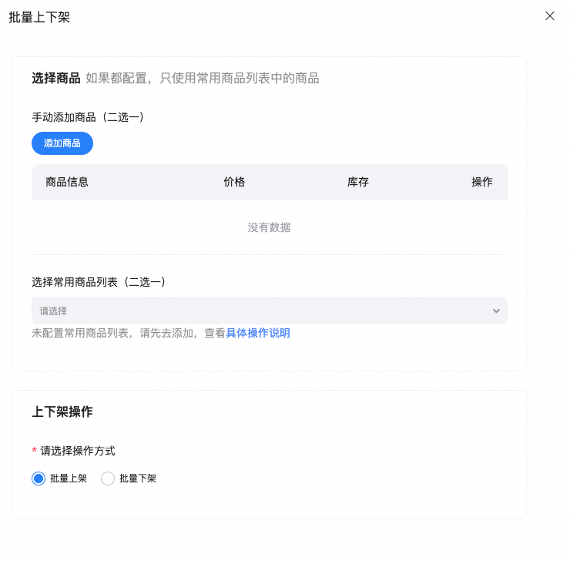Viewport: 570px width, 561px height.
Task: Click the 批量下架 label text
Action: 138,479
